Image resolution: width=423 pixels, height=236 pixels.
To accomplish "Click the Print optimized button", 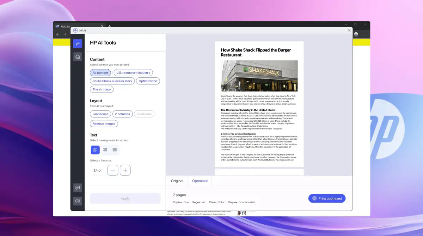I will click(327, 198).
